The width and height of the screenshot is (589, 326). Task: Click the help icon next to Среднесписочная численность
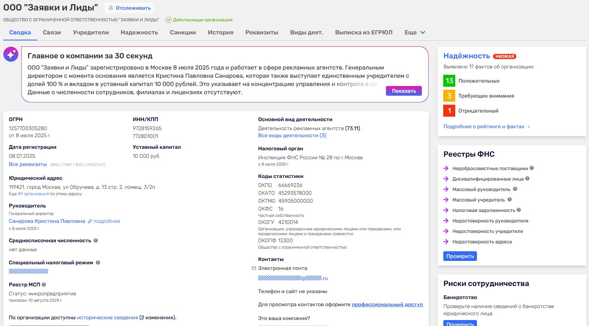point(96,240)
